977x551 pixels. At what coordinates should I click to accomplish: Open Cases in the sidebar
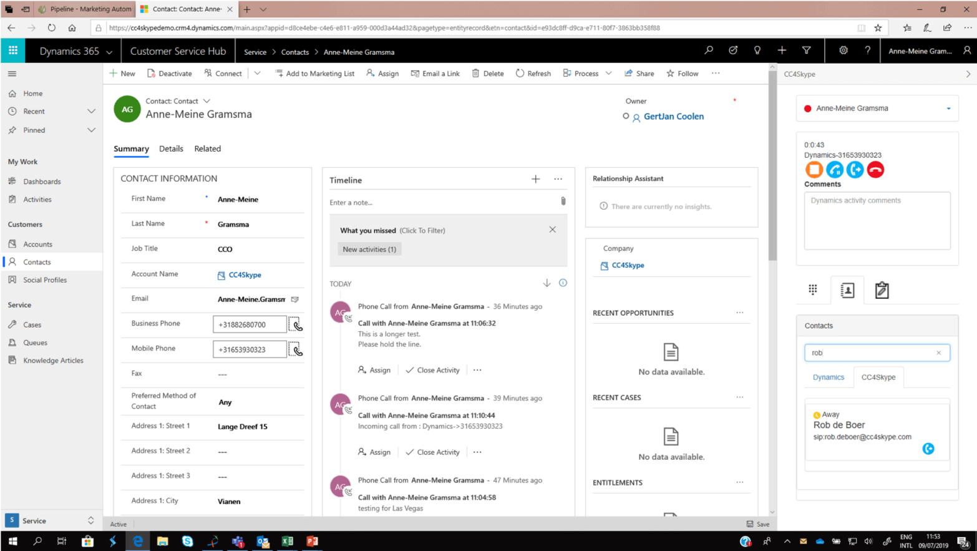tap(32, 324)
